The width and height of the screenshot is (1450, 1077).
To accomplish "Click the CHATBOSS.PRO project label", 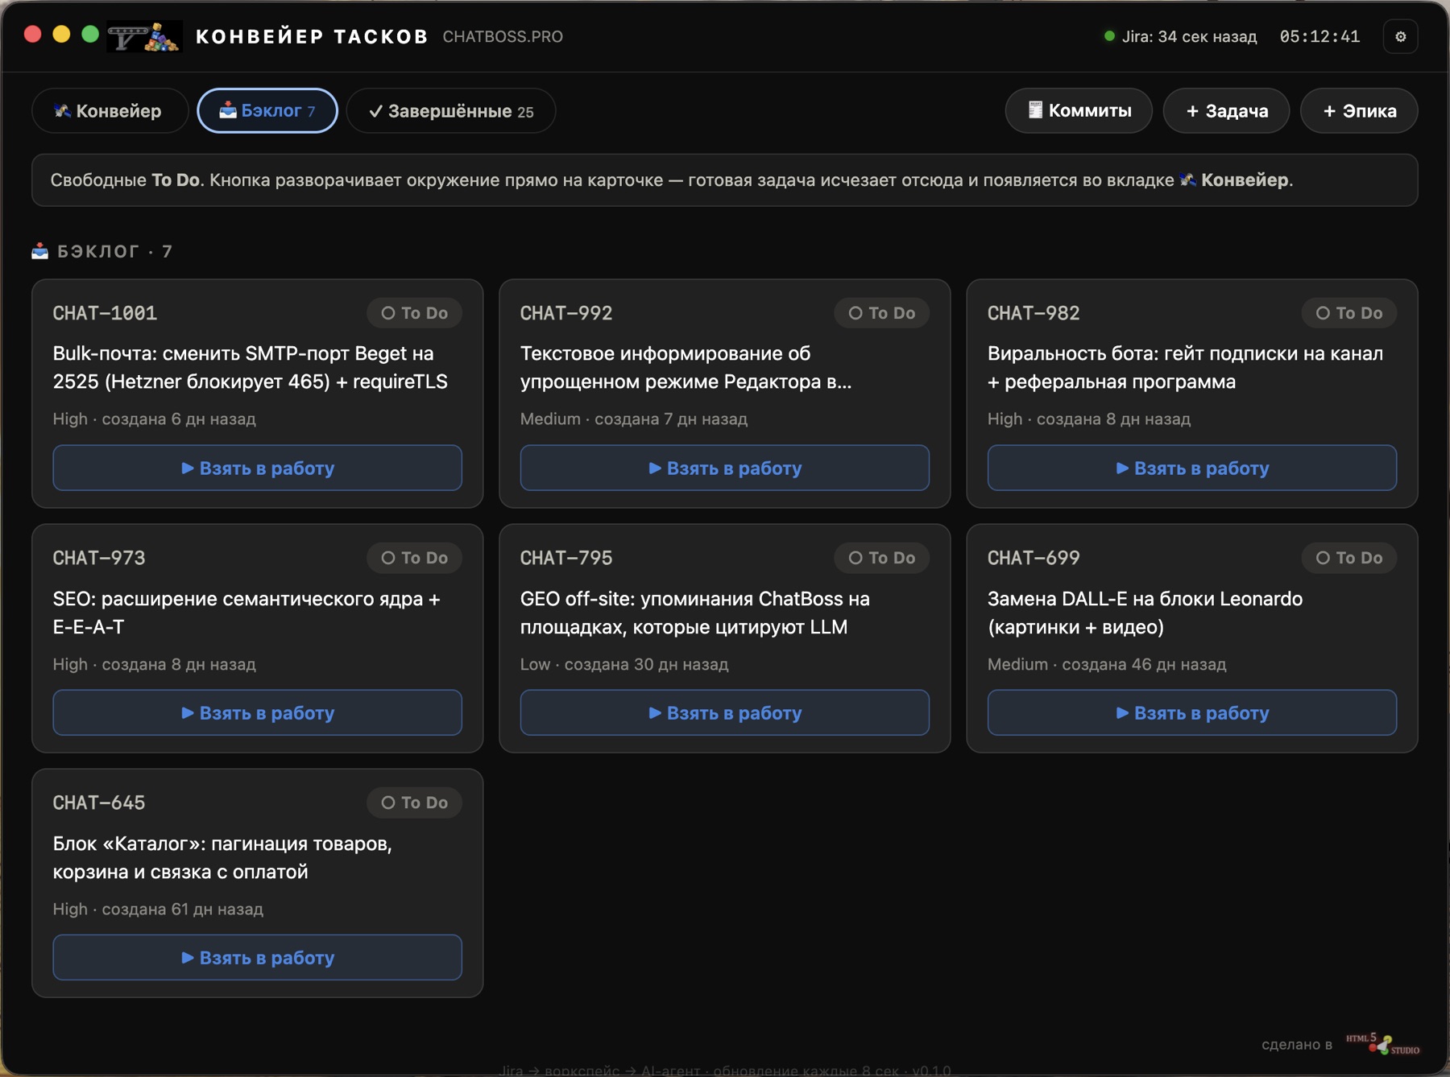I will pos(503,36).
